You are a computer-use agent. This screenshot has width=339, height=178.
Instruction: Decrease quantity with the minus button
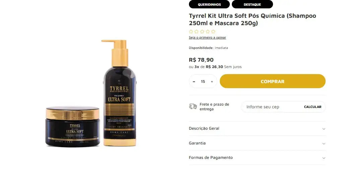point(194,81)
